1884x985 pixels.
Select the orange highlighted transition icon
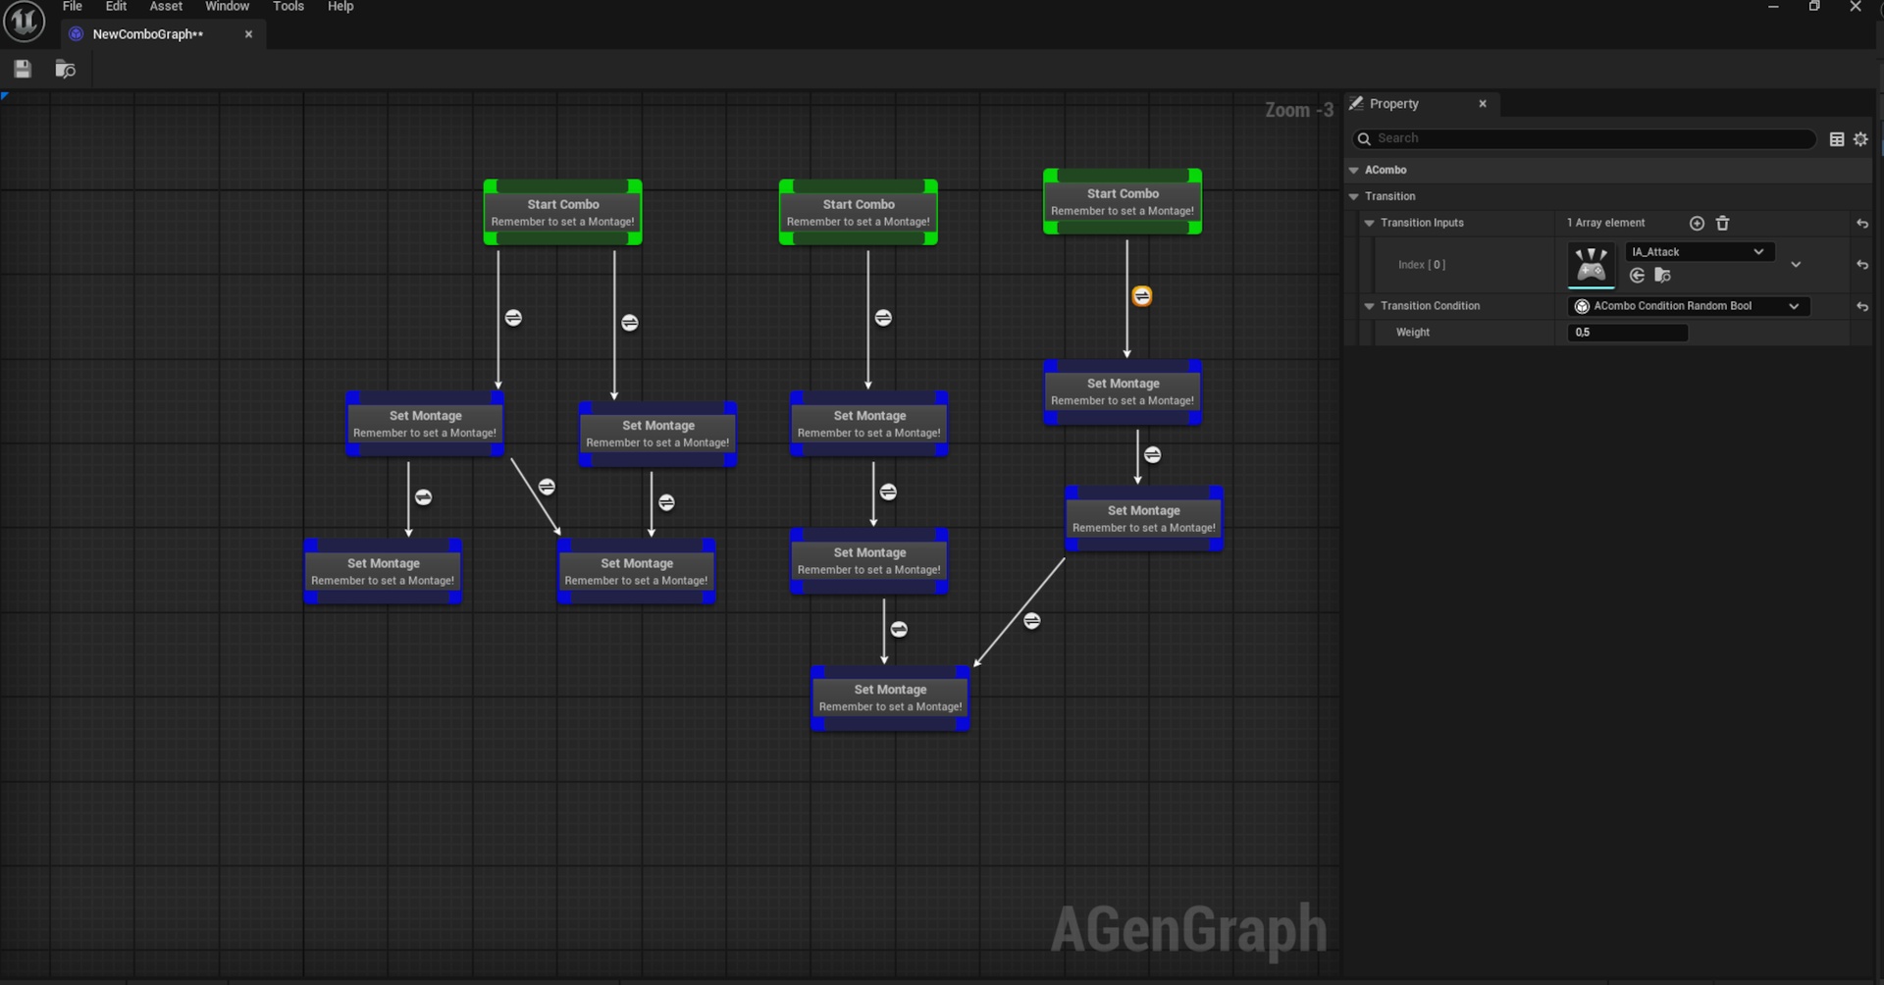click(1141, 296)
